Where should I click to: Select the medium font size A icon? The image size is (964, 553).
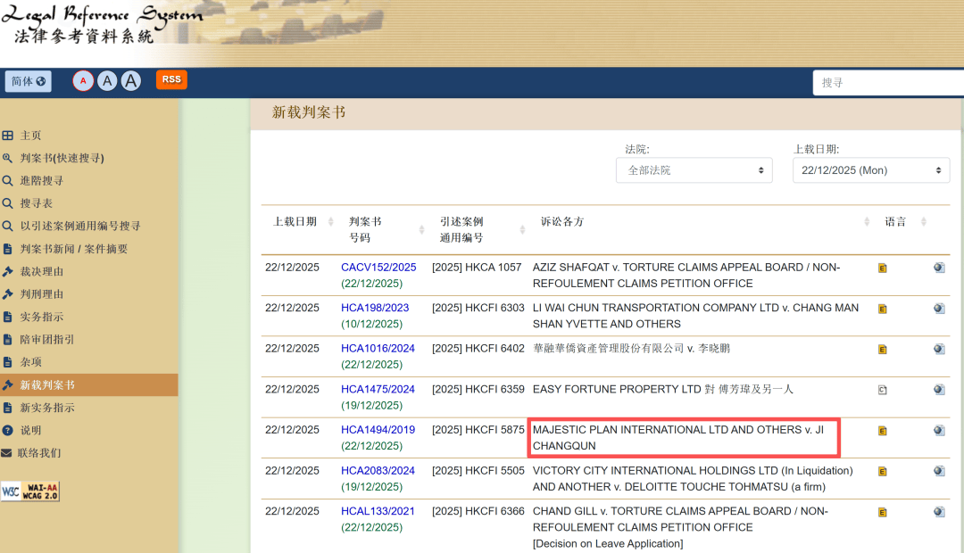(107, 79)
